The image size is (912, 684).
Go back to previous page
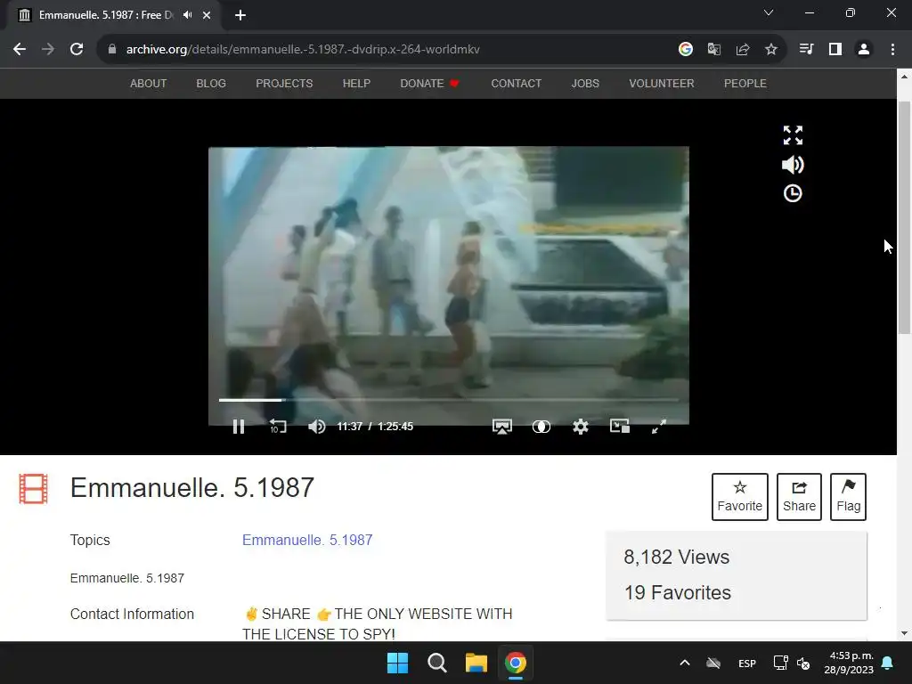pyautogui.click(x=20, y=50)
